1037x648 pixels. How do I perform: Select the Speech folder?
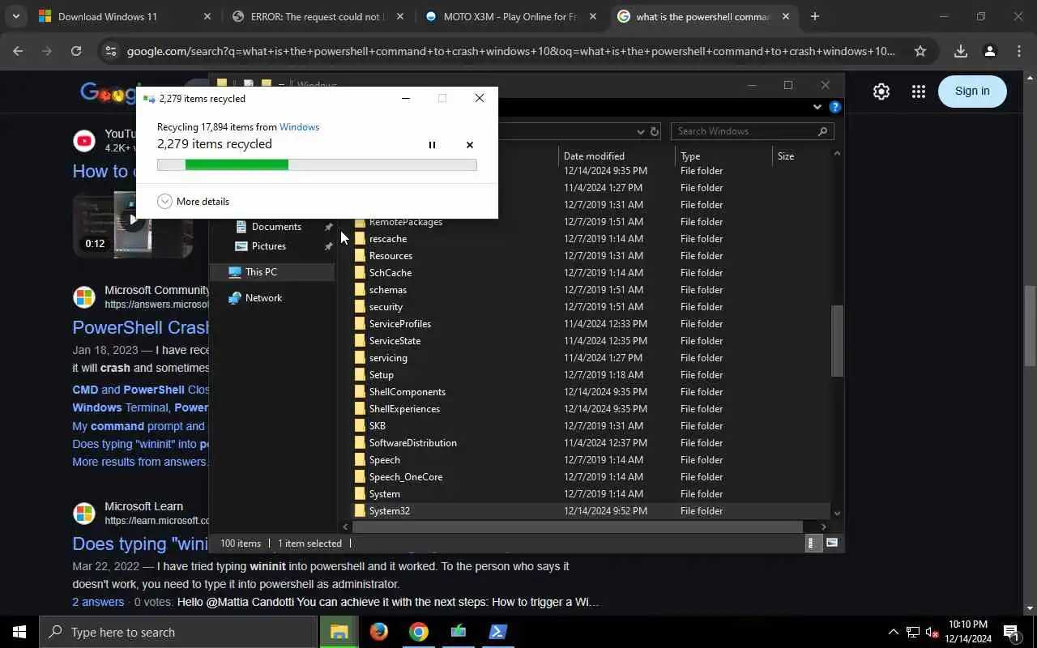click(384, 460)
